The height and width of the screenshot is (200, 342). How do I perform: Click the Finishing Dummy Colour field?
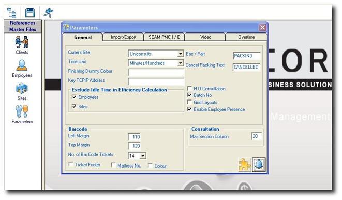[156, 72]
